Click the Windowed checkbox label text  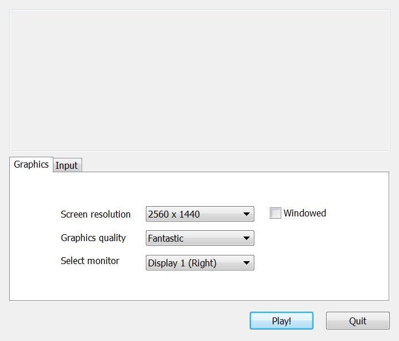coord(304,214)
